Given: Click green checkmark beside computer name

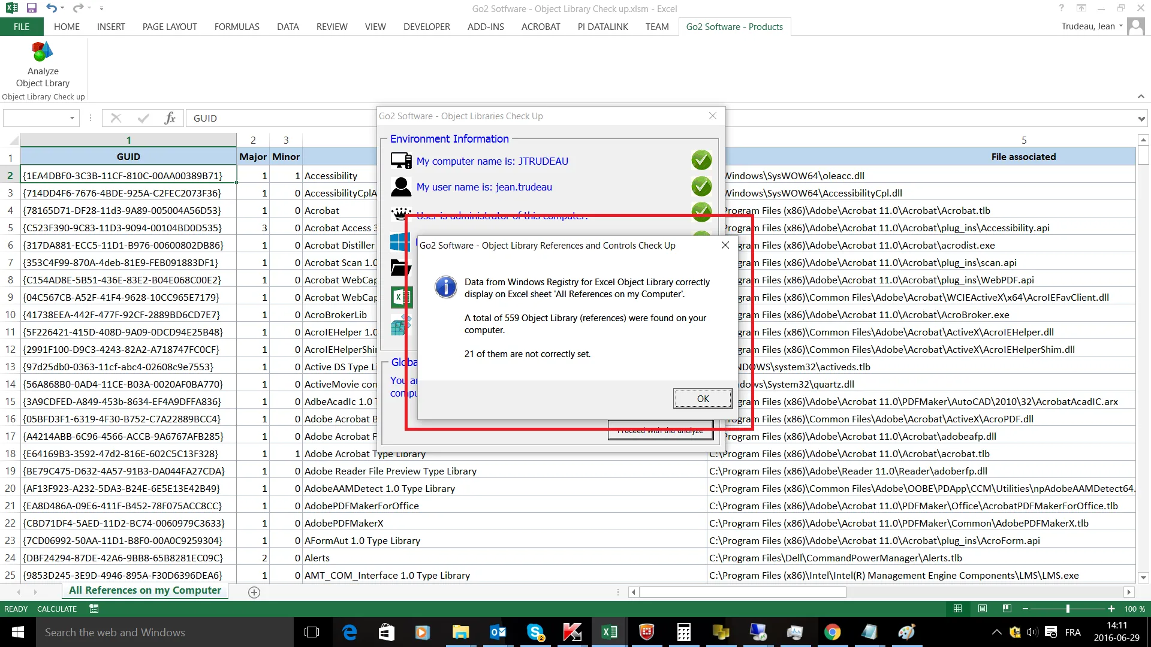Looking at the screenshot, I should (701, 160).
